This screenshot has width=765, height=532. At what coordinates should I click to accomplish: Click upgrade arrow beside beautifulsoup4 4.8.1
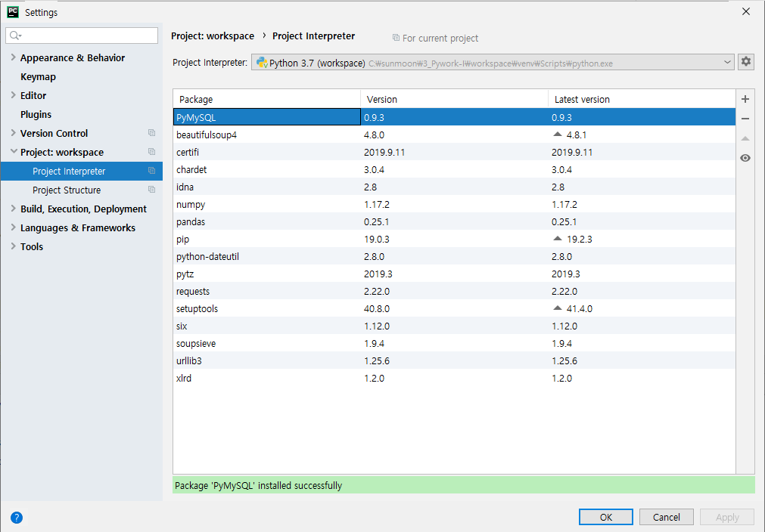pos(558,134)
